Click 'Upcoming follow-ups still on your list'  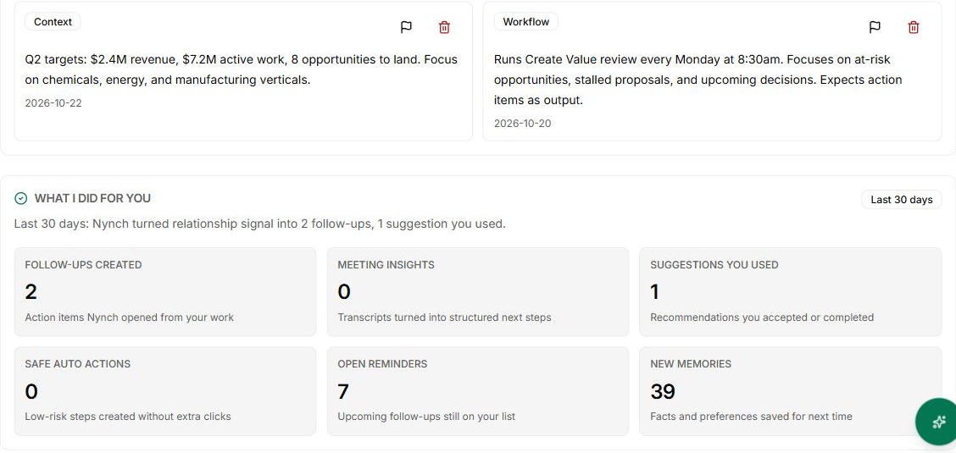(x=427, y=417)
